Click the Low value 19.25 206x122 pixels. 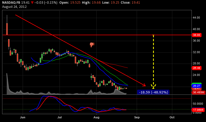click(x=115, y=2)
